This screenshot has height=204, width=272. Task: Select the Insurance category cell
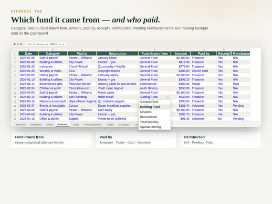(x=53, y=66)
